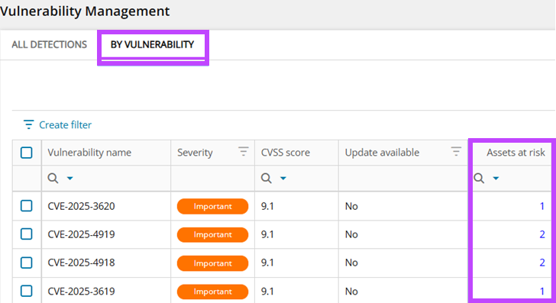The height and width of the screenshot is (303, 556).
Task: Select the CVE-2025-4919 row checkbox
Action: point(26,234)
